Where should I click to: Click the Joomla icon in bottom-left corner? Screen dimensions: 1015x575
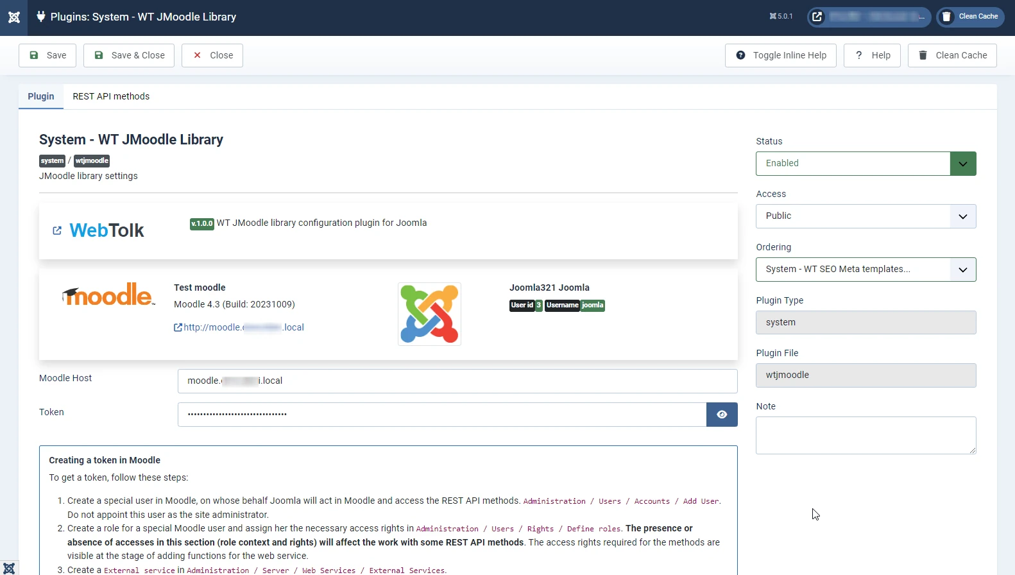[9, 568]
